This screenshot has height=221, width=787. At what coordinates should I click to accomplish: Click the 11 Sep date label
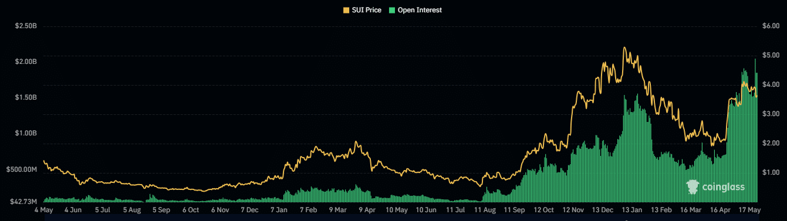514,209
